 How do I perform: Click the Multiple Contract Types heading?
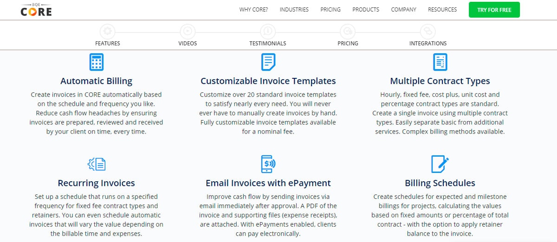click(x=440, y=81)
